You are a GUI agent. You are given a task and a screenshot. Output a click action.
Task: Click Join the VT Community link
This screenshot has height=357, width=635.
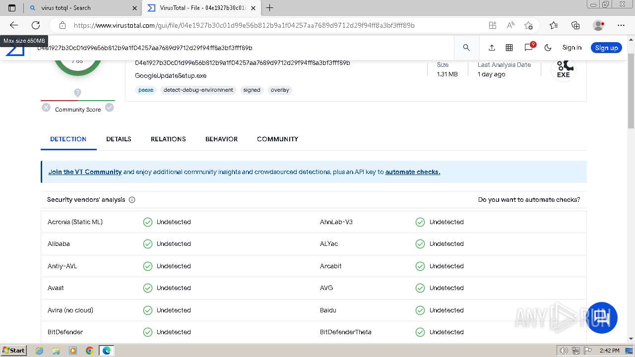click(x=85, y=172)
